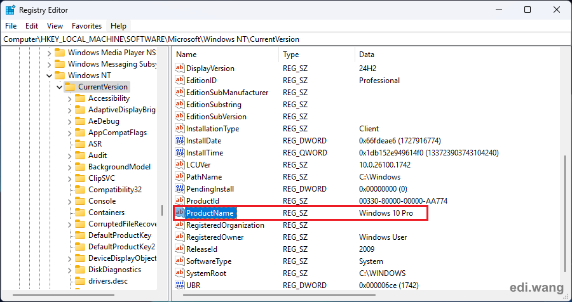Click the string icon beside DisplayVersion
Screen dimensions: 572x302
(x=179, y=68)
